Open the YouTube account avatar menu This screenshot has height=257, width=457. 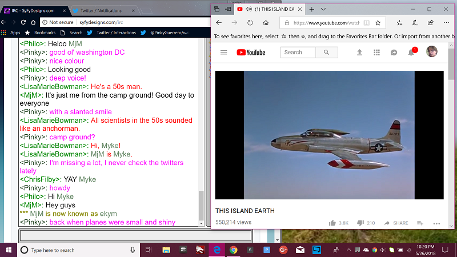coord(432,51)
